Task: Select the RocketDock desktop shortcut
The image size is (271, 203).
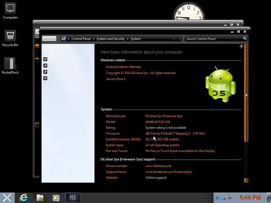Action: [10, 66]
